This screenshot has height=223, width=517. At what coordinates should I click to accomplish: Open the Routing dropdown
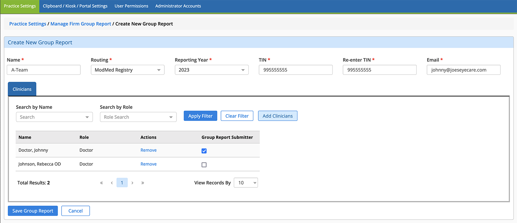[127, 70]
